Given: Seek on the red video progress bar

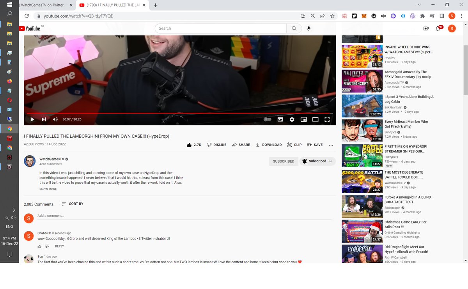Looking at the screenshot, I should (180, 113).
